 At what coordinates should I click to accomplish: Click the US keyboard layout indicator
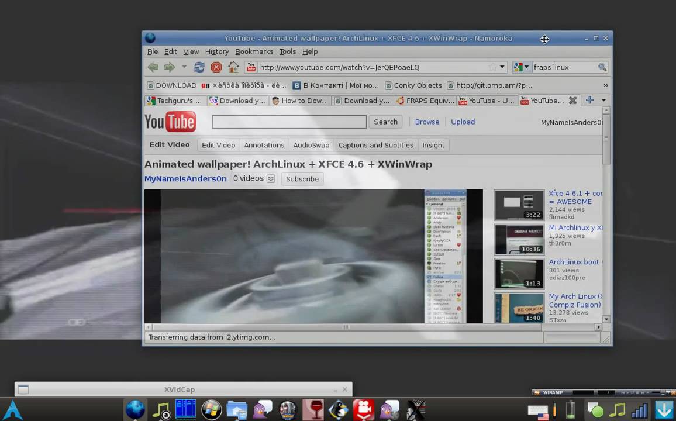(539, 412)
